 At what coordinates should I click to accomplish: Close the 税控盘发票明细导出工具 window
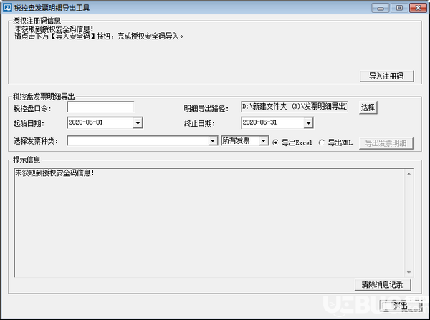point(418,8)
